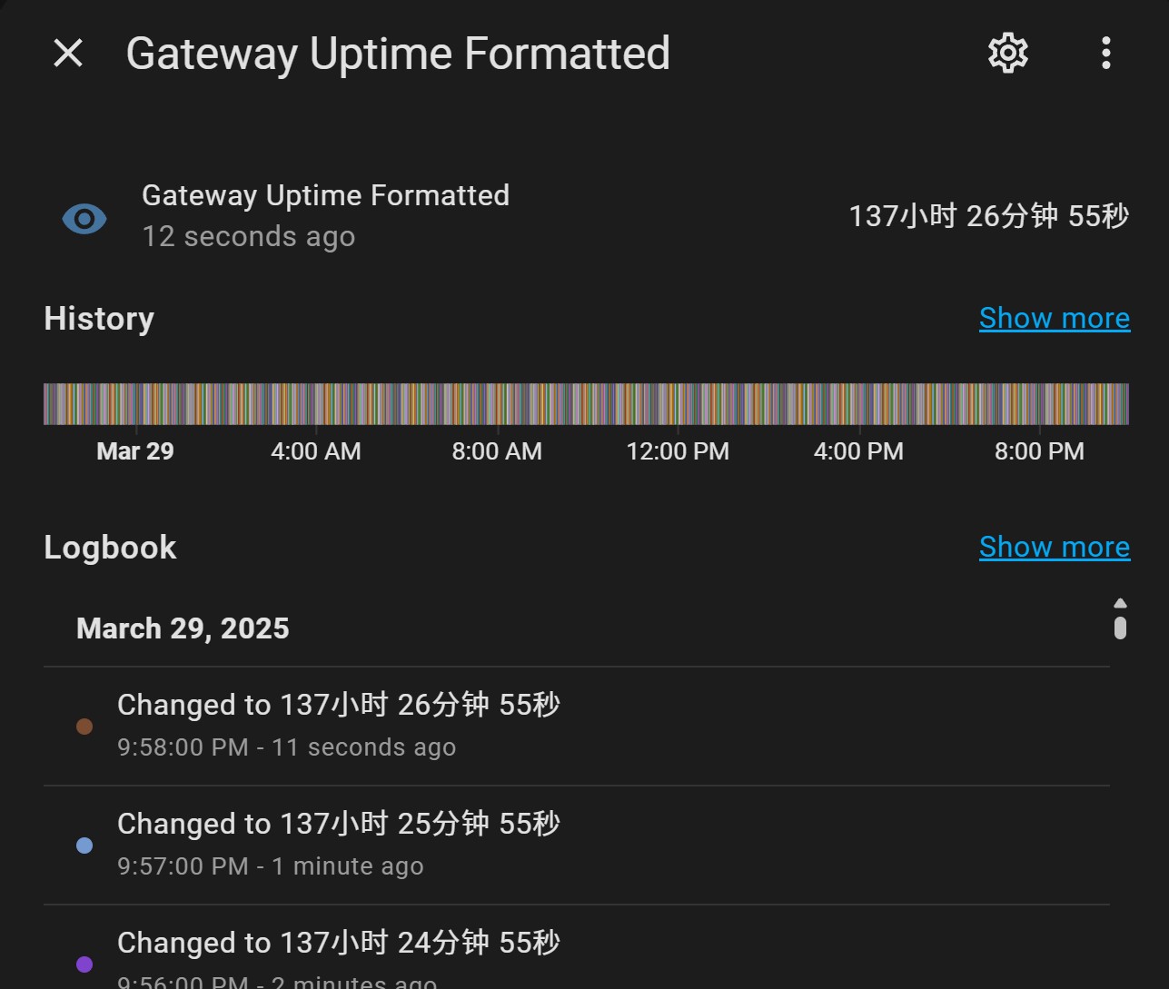Open the three-dot overflow menu
The height and width of the screenshot is (989, 1169).
coord(1105,54)
